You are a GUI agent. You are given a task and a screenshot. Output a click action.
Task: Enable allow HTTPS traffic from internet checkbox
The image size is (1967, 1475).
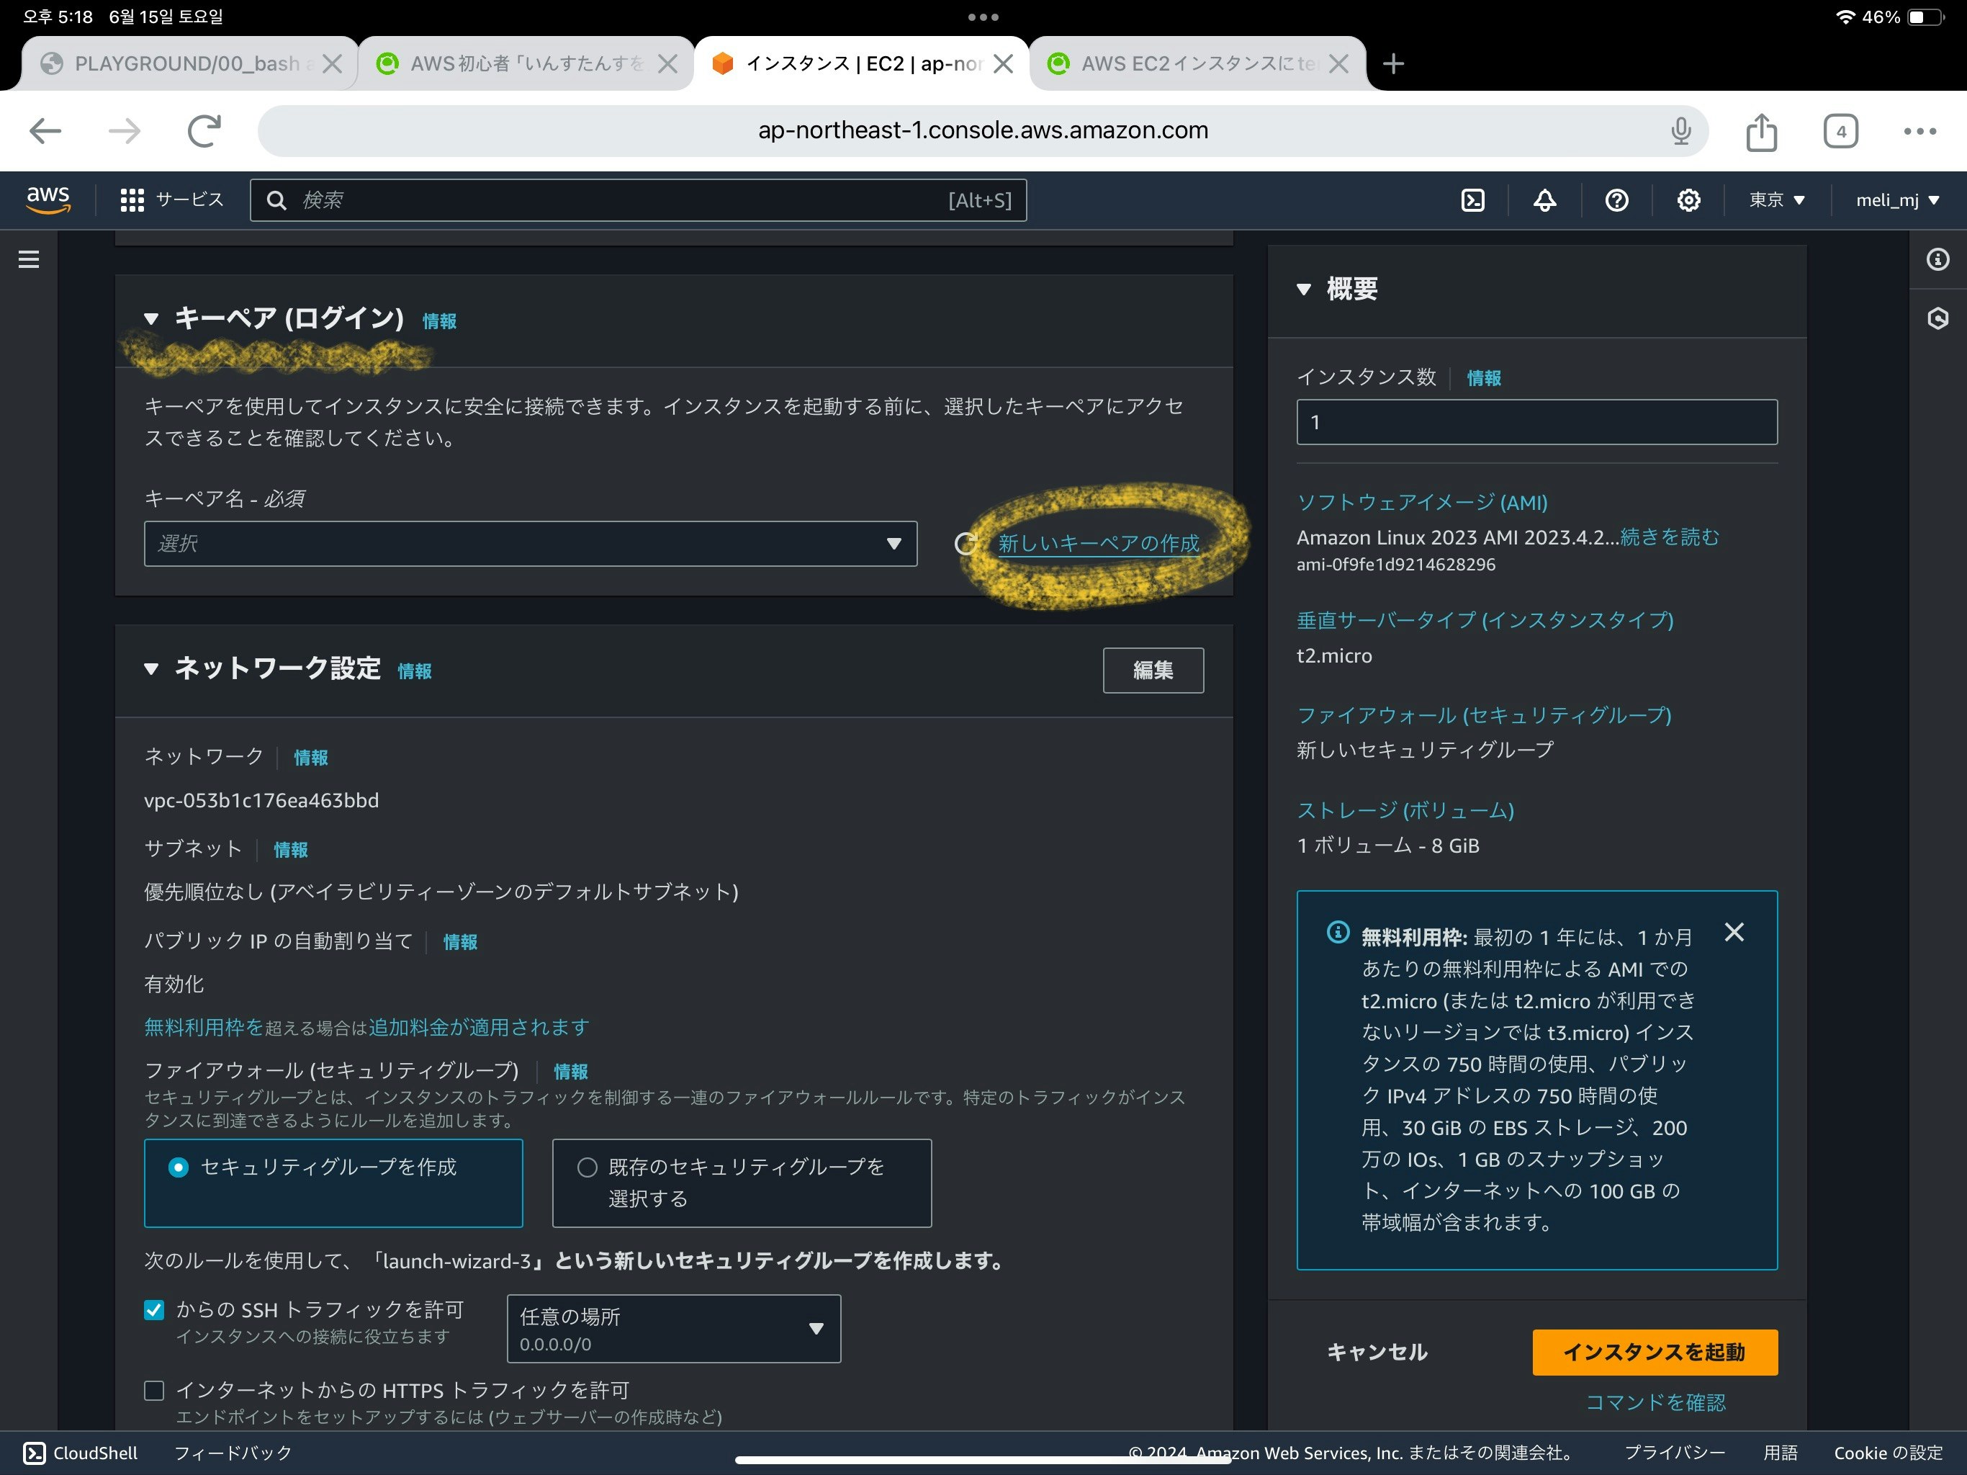[x=154, y=1389]
